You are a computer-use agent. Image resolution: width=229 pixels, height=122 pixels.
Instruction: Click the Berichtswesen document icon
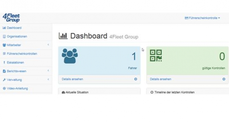[4, 71]
